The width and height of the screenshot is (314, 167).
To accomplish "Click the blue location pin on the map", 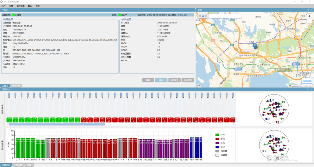I will 255,46.
